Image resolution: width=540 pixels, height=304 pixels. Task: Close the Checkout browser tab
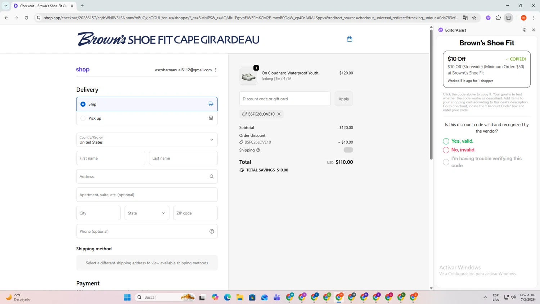72,6
